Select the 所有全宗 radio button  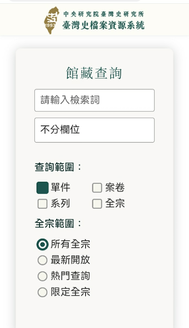click(43, 244)
